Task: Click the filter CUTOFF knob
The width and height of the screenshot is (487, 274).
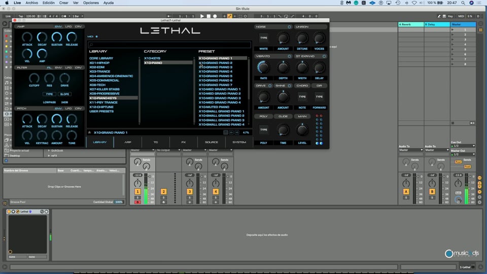Action: tap(34, 78)
